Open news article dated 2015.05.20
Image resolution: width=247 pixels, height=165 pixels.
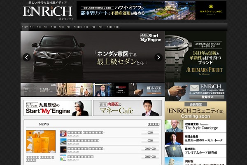coord(86,148)
